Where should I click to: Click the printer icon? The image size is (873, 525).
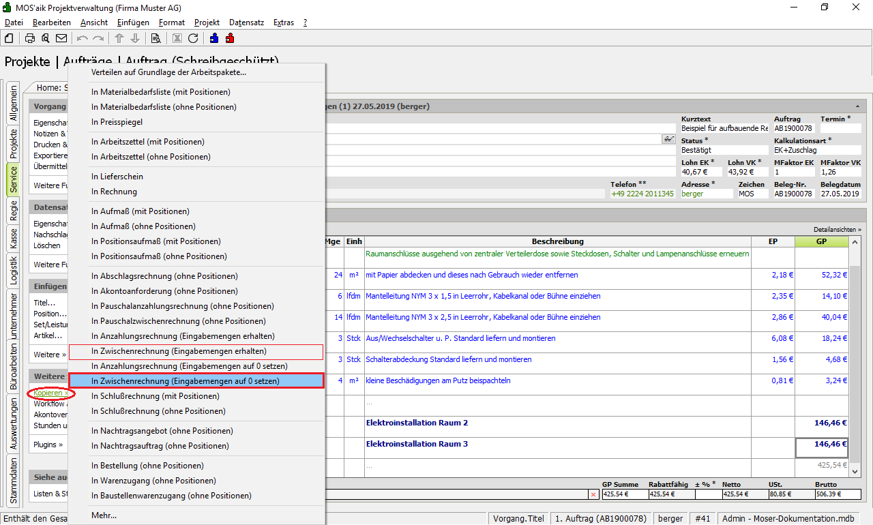(x=30, y=38)
